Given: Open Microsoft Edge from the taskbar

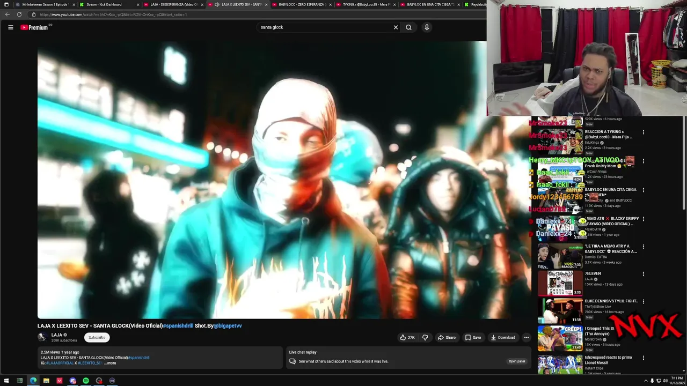Looking at the screenshot, I should point(33,381).
